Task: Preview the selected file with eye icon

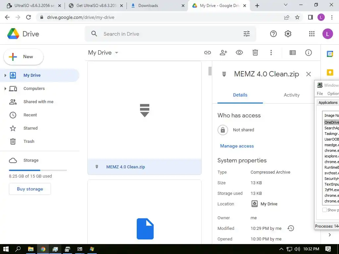Action: click(239, 53)
